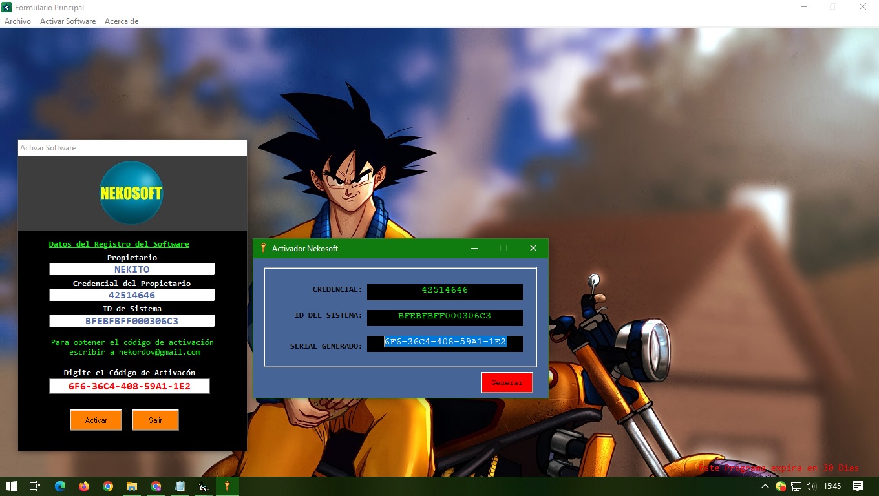Click the security alert tray icon
The width and height of the screenshot is (879, 496).
point(781,486)
